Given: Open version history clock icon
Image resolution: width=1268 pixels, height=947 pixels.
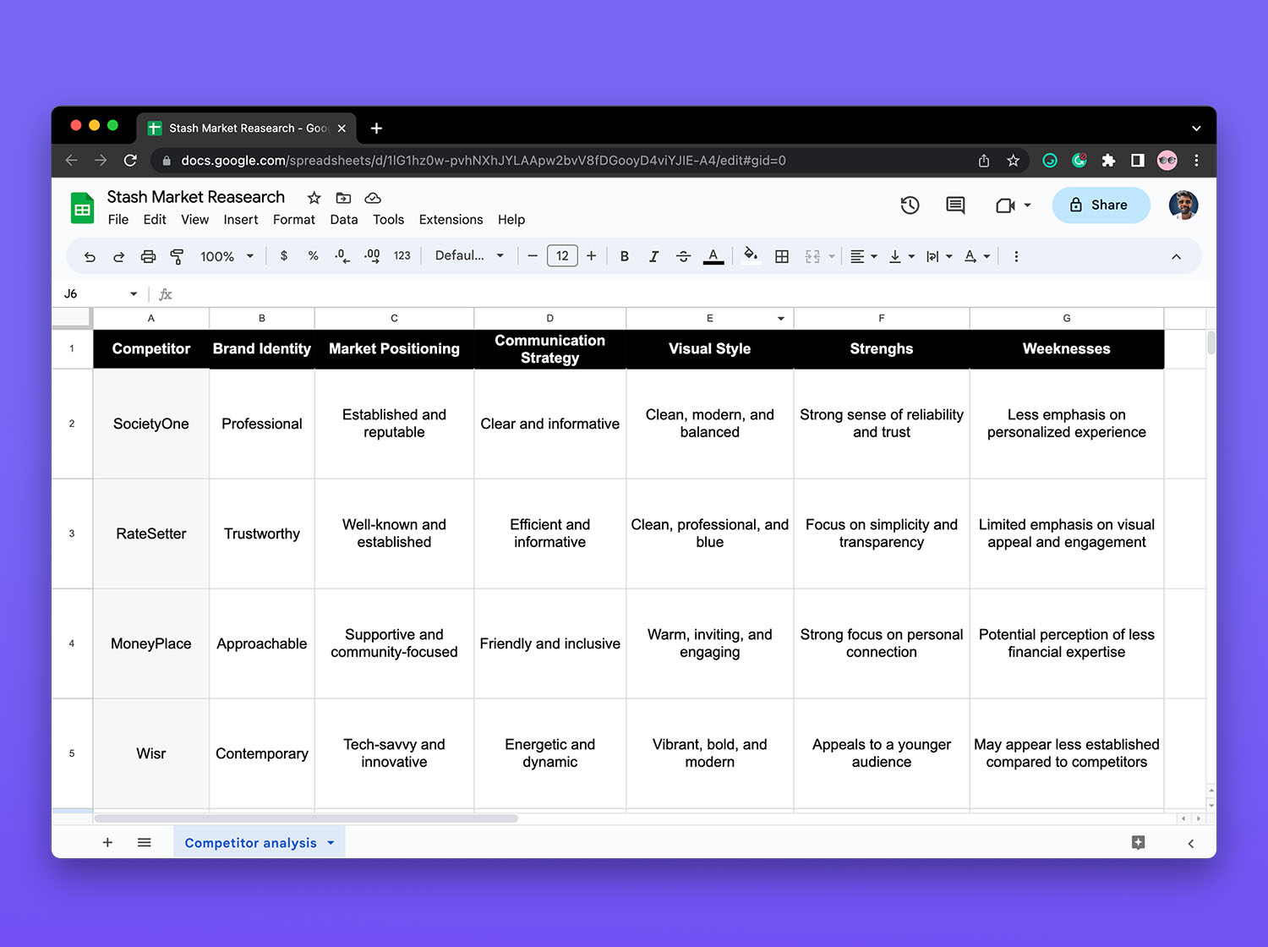Looking at the screenshot, I should pos(910,205).
